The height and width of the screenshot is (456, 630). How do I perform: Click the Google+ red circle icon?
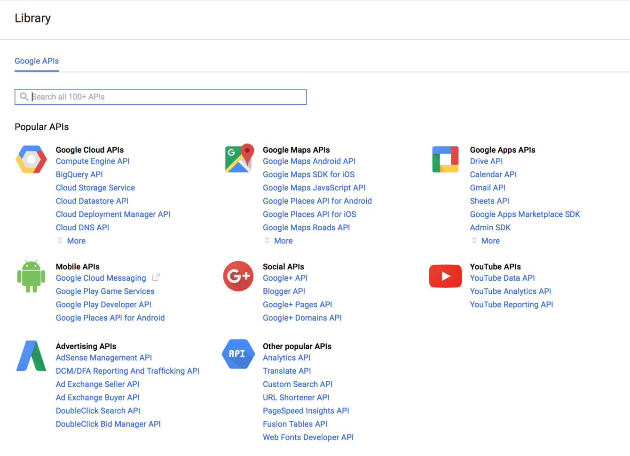(x=238, y=276)
